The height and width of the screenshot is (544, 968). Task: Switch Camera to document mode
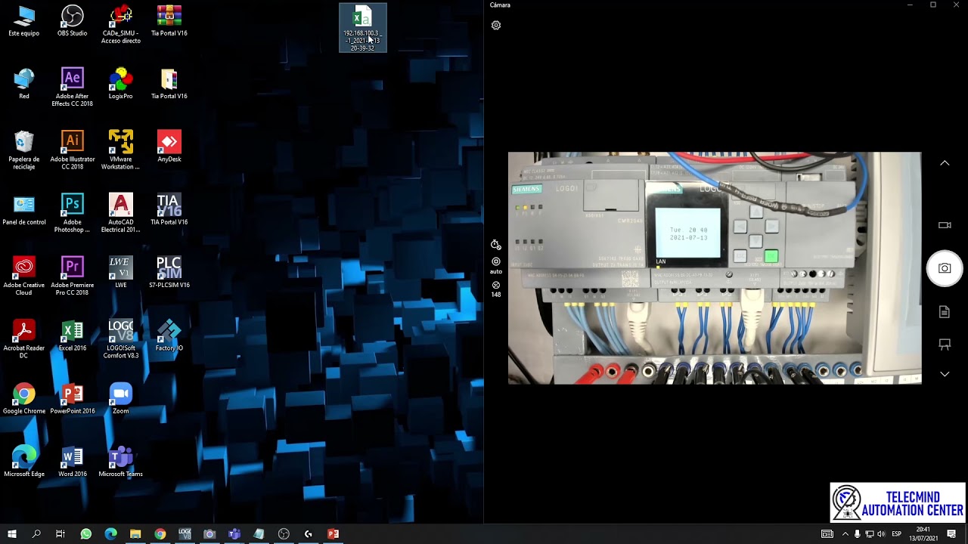(x=945, y=311)
